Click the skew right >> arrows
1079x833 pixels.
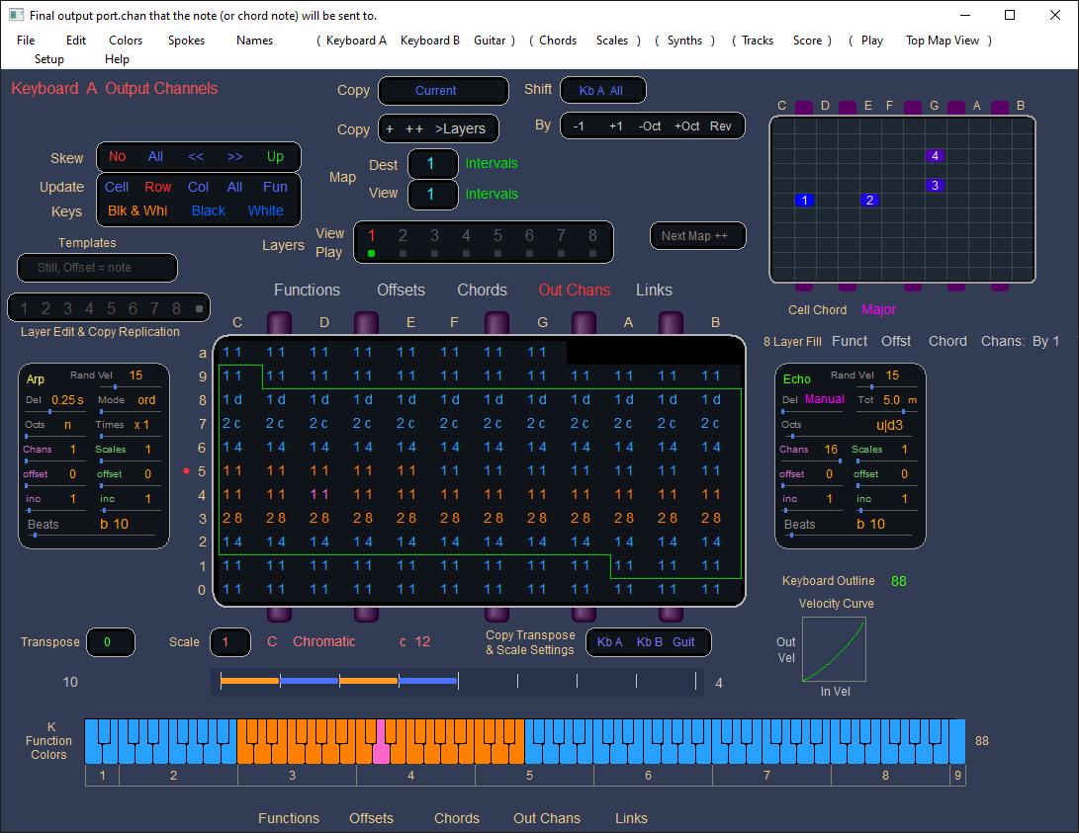tap(235, 157)
